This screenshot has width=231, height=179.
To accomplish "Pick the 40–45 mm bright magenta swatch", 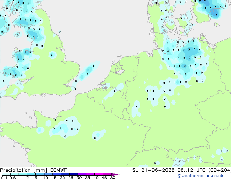I will point(99,174).
